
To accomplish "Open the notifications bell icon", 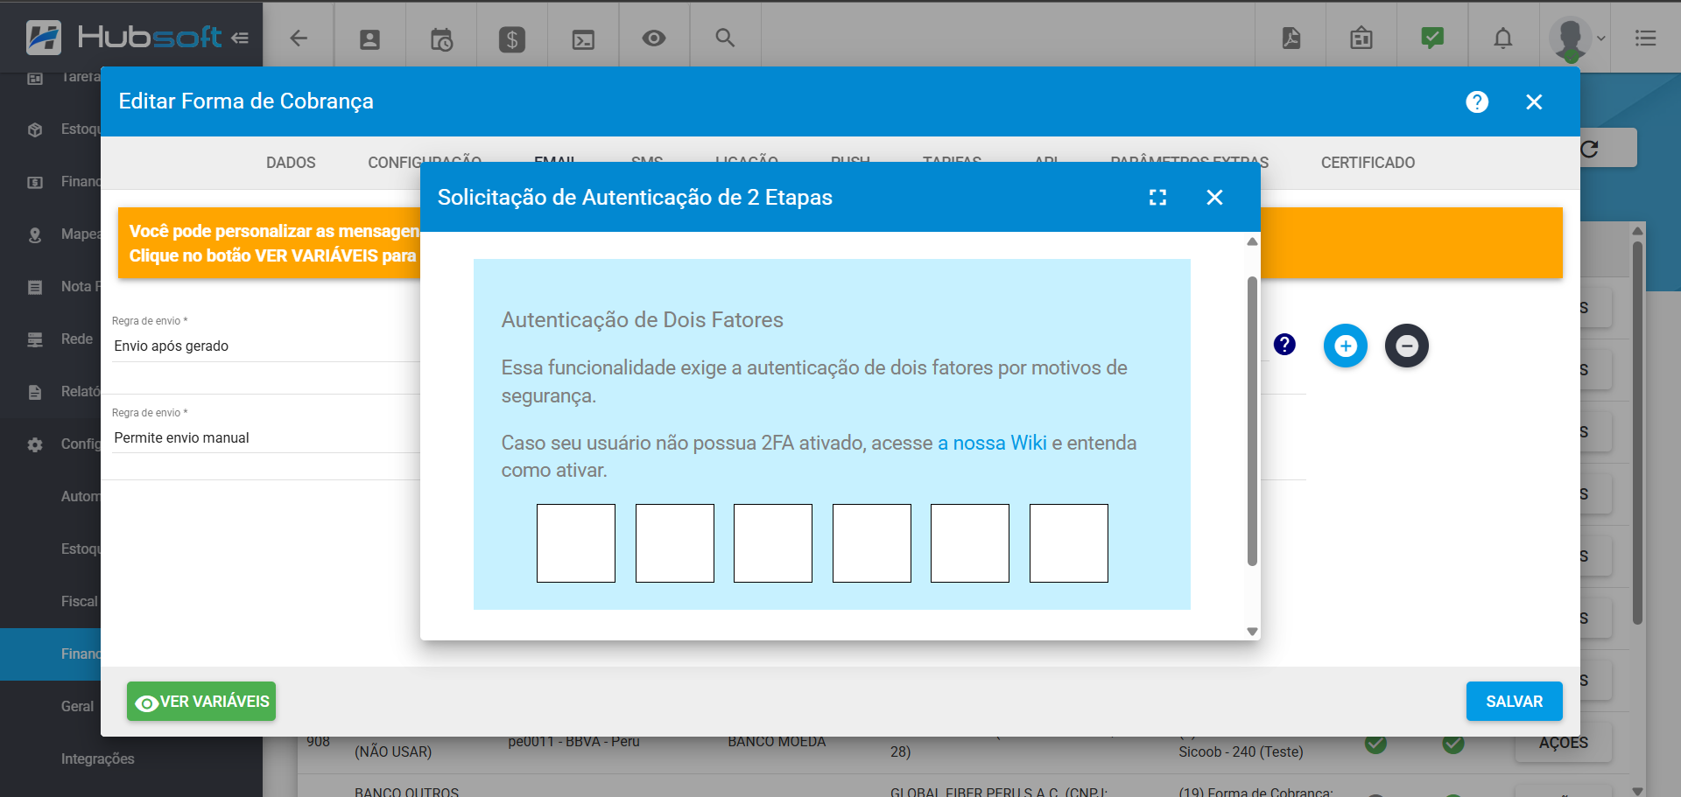I will (x=1502, y=38).
